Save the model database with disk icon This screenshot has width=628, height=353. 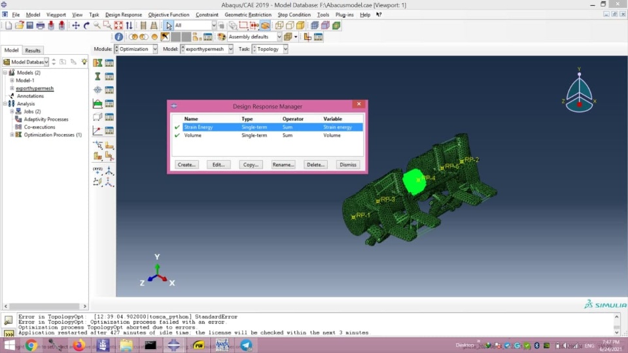click(x=29, y=25)
